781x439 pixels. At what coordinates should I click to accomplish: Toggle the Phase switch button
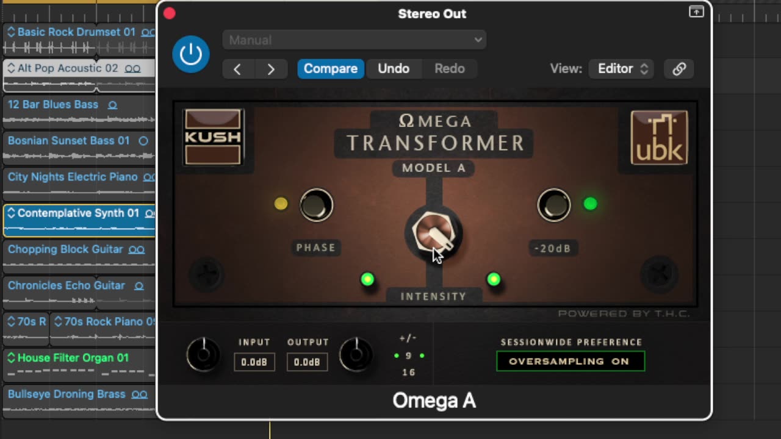316,205
